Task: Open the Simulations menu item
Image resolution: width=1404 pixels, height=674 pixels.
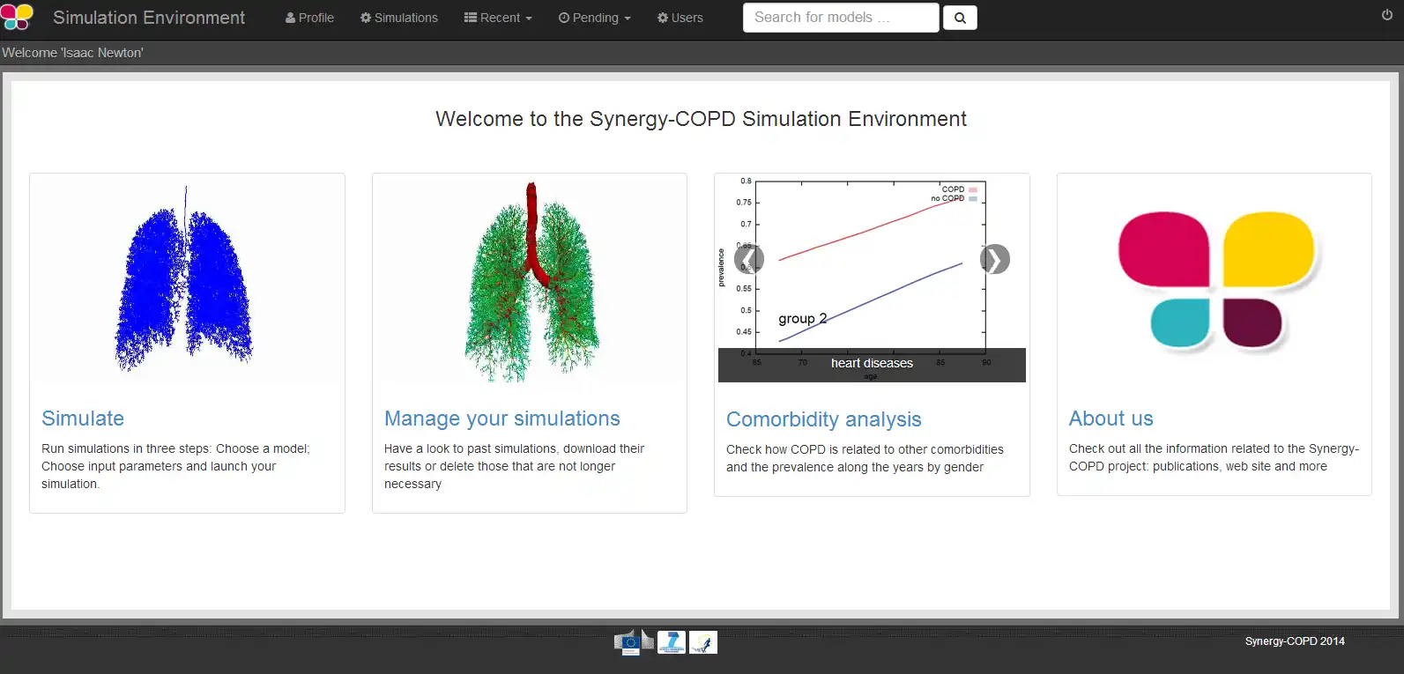Action: (399, 18)
